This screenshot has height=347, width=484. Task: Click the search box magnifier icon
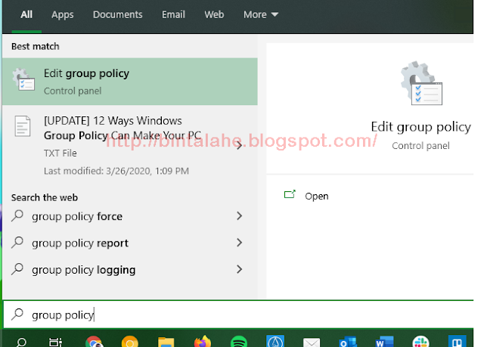17,314
